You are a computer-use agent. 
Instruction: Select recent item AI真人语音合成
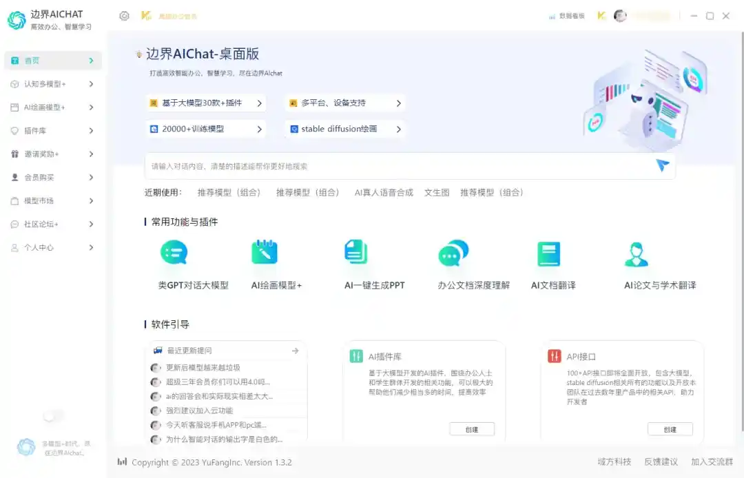(384, 193)
